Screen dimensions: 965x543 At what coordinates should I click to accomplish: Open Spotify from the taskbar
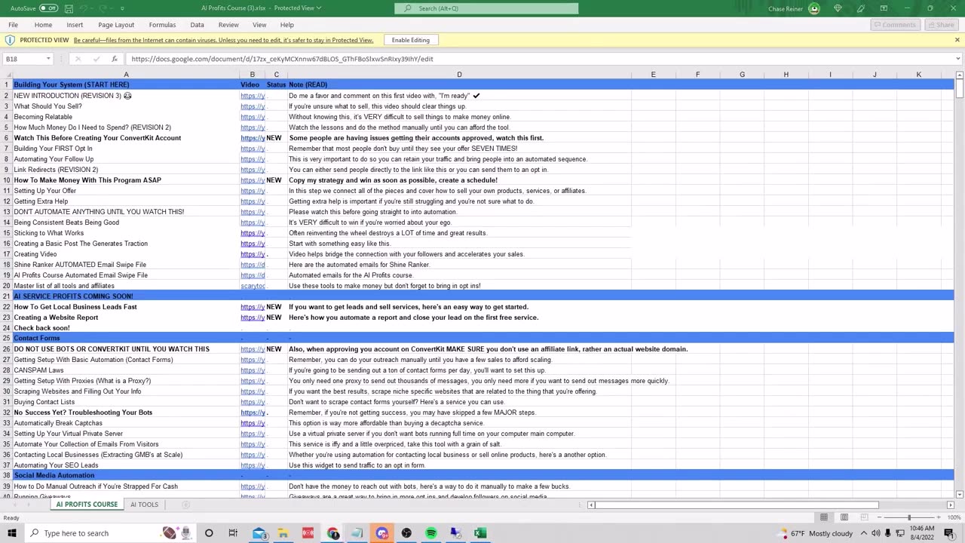tap(431, 533)
